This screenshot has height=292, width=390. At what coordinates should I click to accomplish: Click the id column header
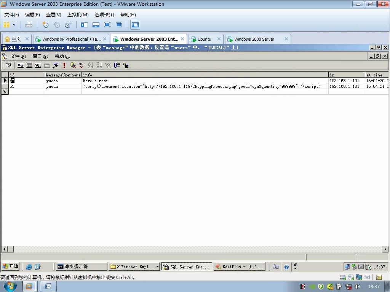click(27, 75)
